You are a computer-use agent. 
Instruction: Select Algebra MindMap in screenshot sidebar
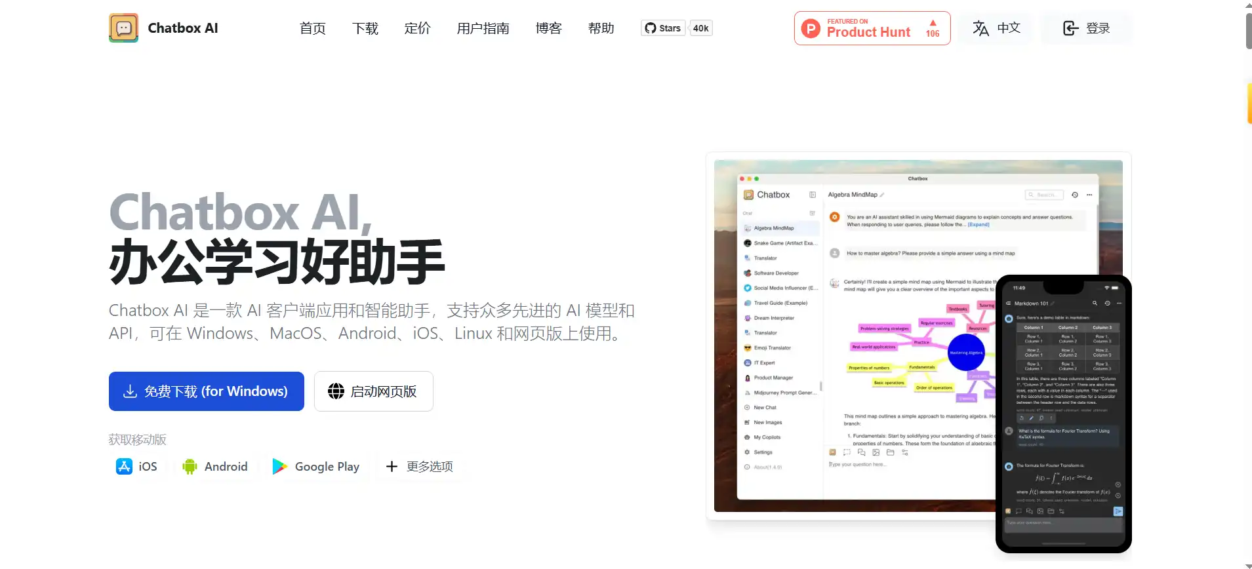point(780,228)
